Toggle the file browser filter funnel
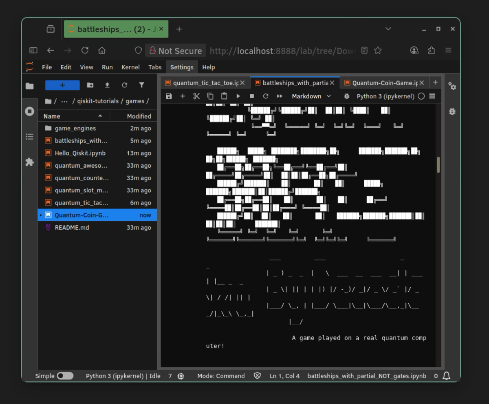This screenshot has width=489, height=404. click(x=141, y=85)
